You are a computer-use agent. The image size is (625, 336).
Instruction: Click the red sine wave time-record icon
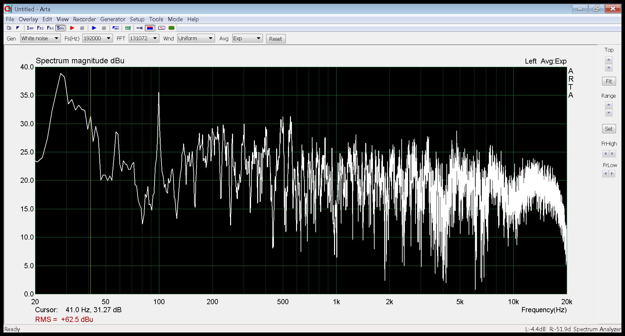[162, 28]
